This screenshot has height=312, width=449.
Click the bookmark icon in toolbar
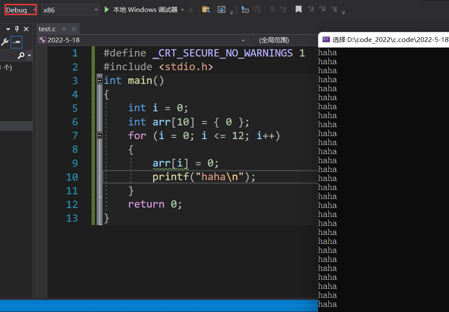click(298, 9)
